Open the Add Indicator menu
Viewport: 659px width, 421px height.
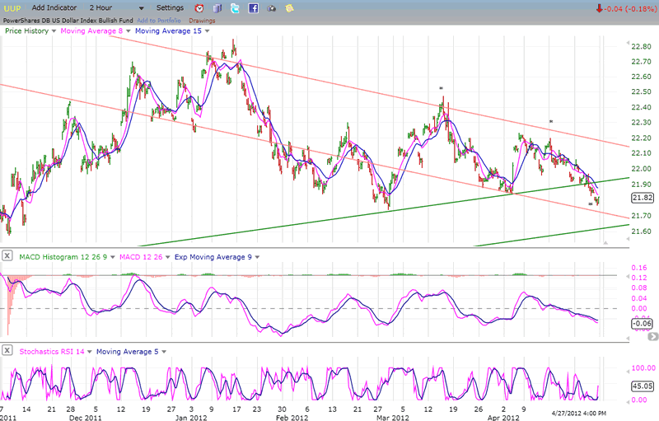(x=54, y=7)
